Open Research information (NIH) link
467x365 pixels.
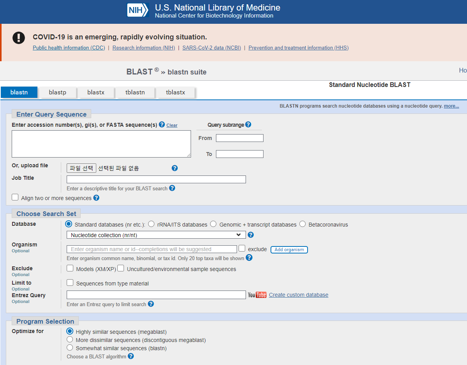pyautogui.click(x=143, y=48)
